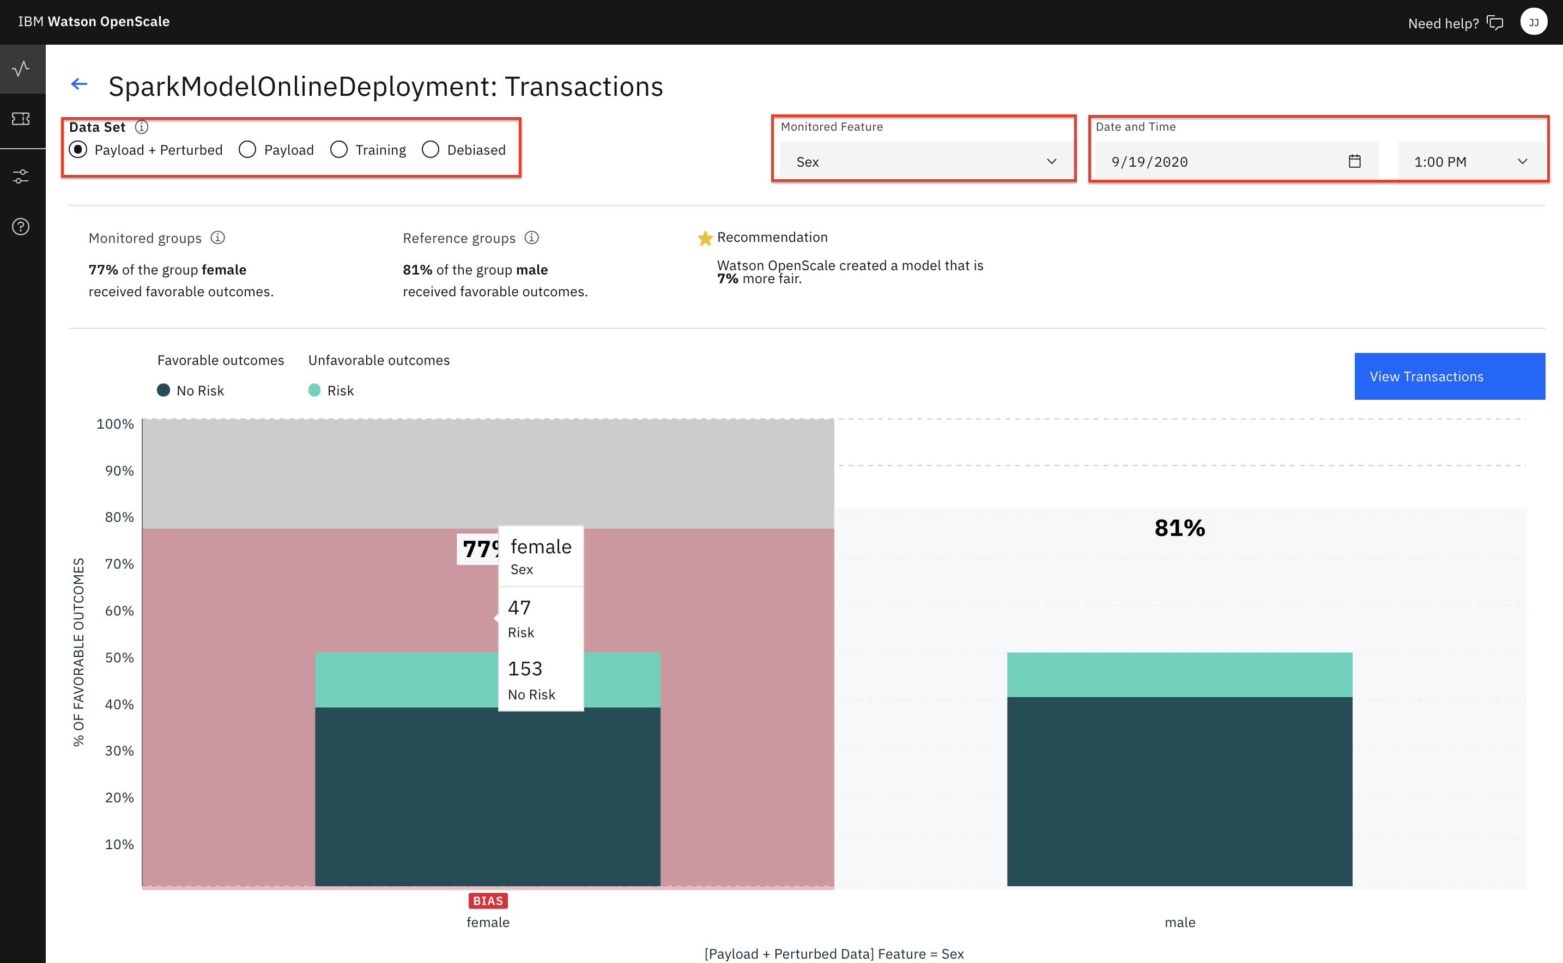Viewport: 1563px width, 963px height.
Task: Click Need help? in the top bar
Action: pyautogui.click(x=1444, y=23)
